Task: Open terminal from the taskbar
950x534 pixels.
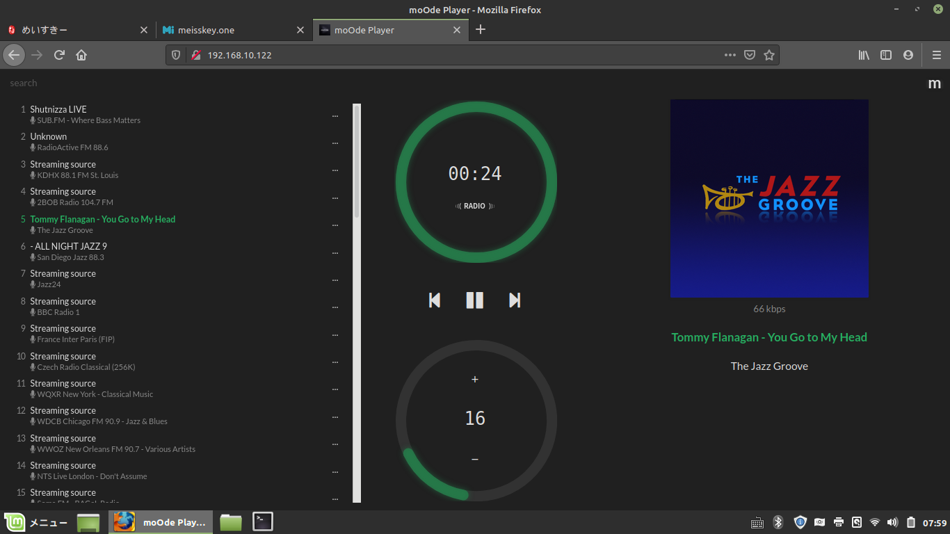Action: pyautogui.click(x=263, y=521)
